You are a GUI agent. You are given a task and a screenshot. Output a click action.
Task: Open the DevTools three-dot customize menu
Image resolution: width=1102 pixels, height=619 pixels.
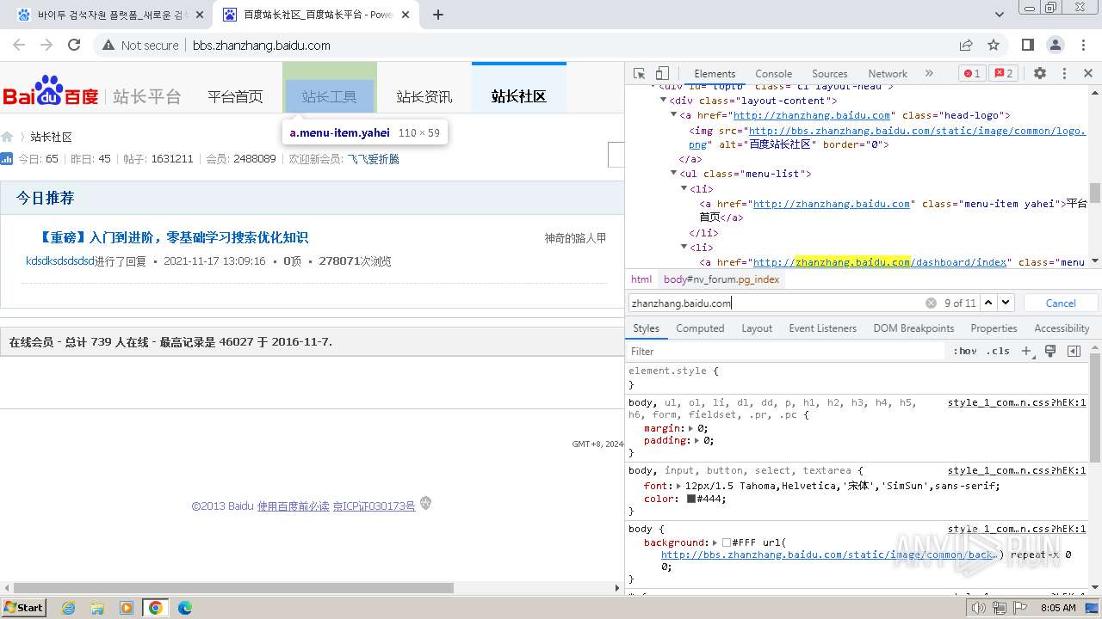click(x=1064, y=74)
